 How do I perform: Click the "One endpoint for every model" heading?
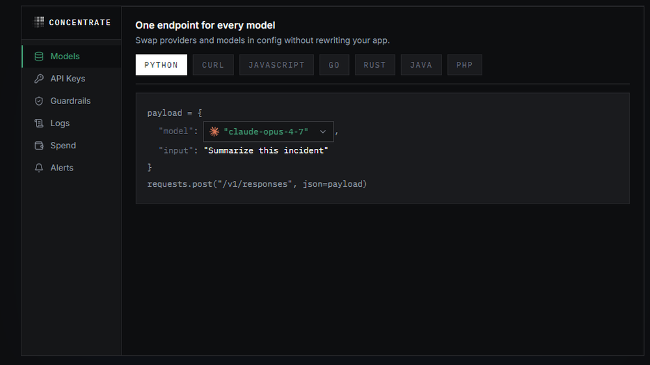click(x=205, y=25)
